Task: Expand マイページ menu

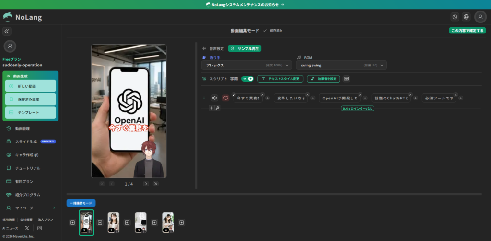Action: (x=31, y=208)
